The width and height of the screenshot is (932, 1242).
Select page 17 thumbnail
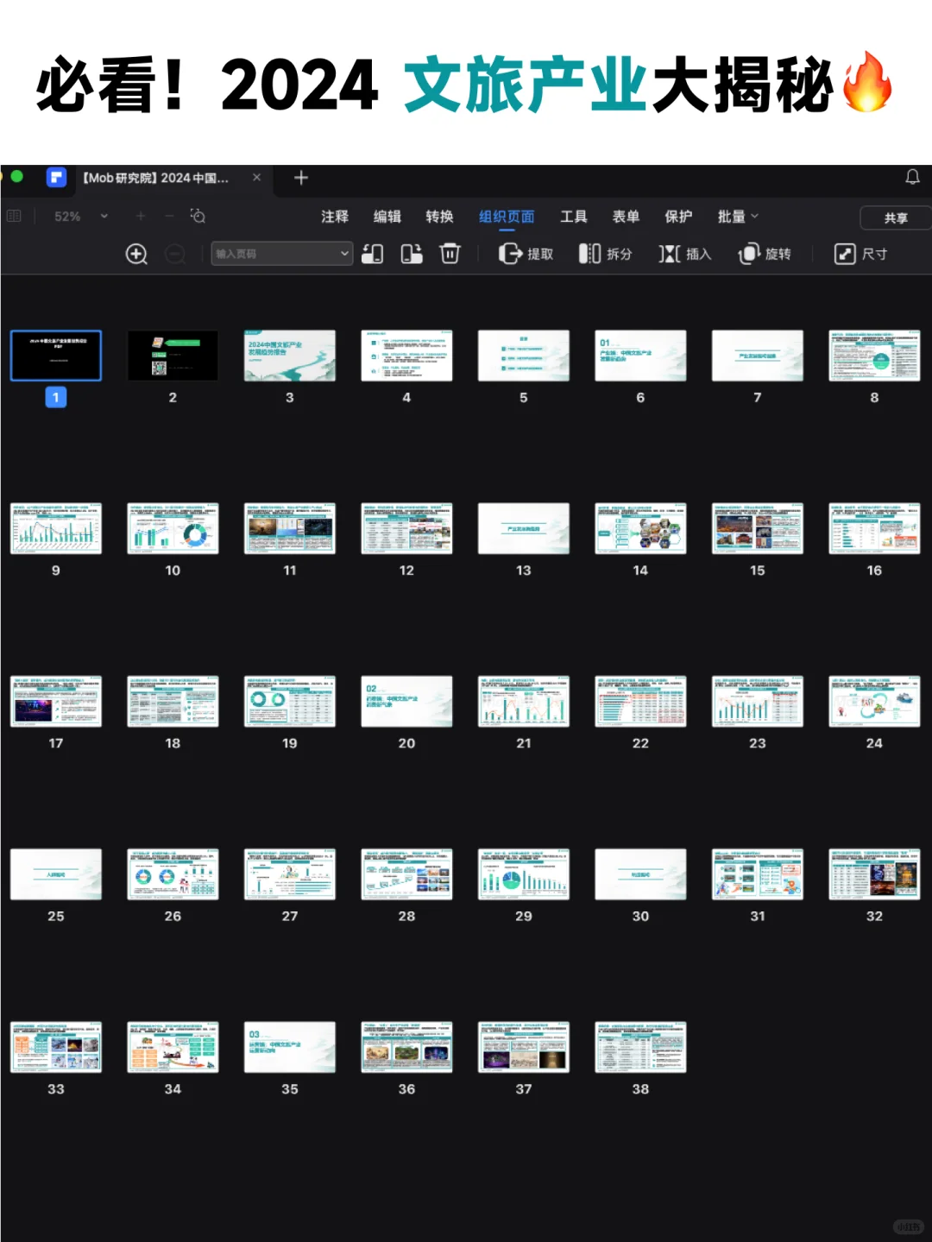coord(56,701)
